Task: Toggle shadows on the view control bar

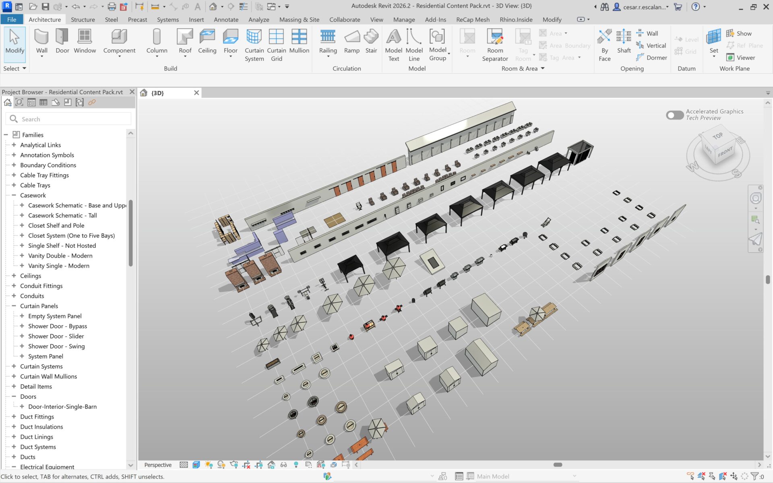Action: (x=221, y=465)
